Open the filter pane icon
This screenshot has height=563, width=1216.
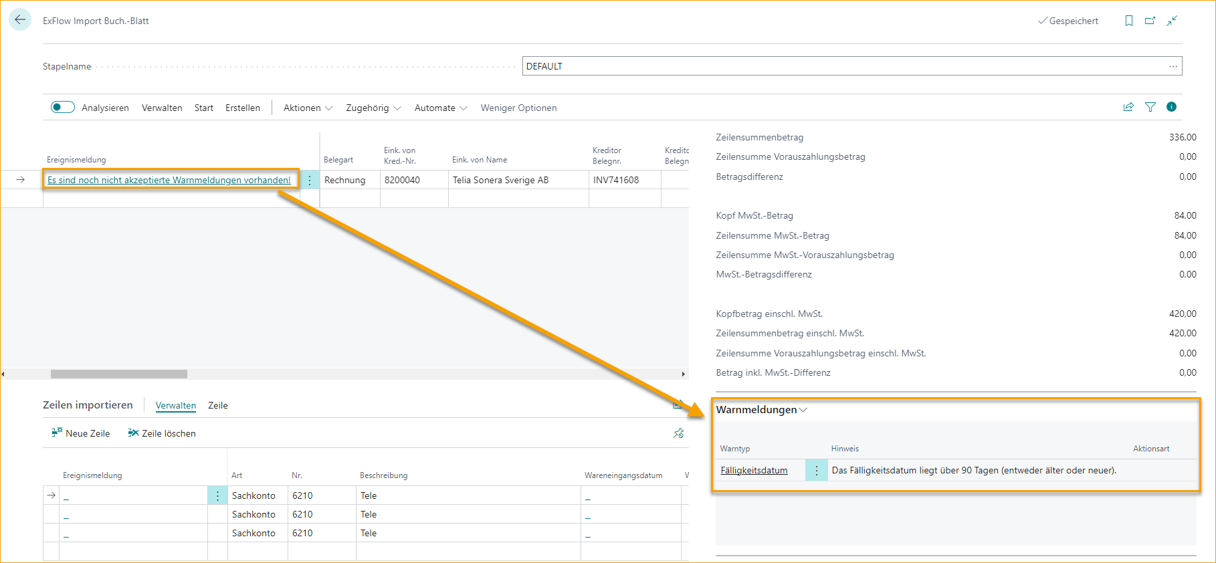pos(1150,107)
